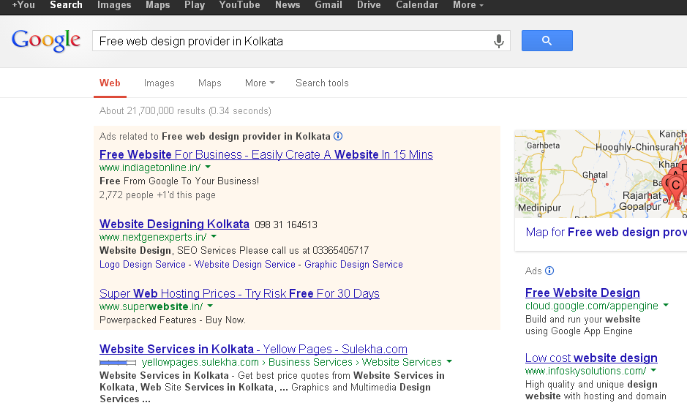The height and width of the screenshot is (411, 687).
Task: Click '2,772 people +1'd this page' text
Action: tap(157, 195)
